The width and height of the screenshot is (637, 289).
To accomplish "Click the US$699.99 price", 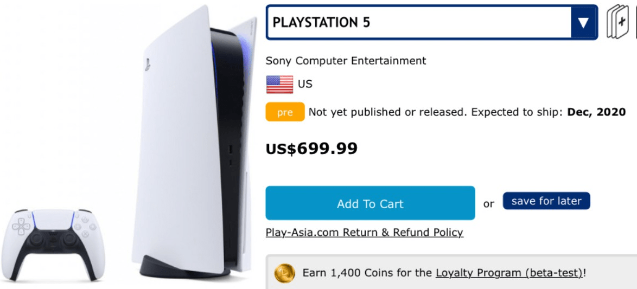I will pos(311,149).
